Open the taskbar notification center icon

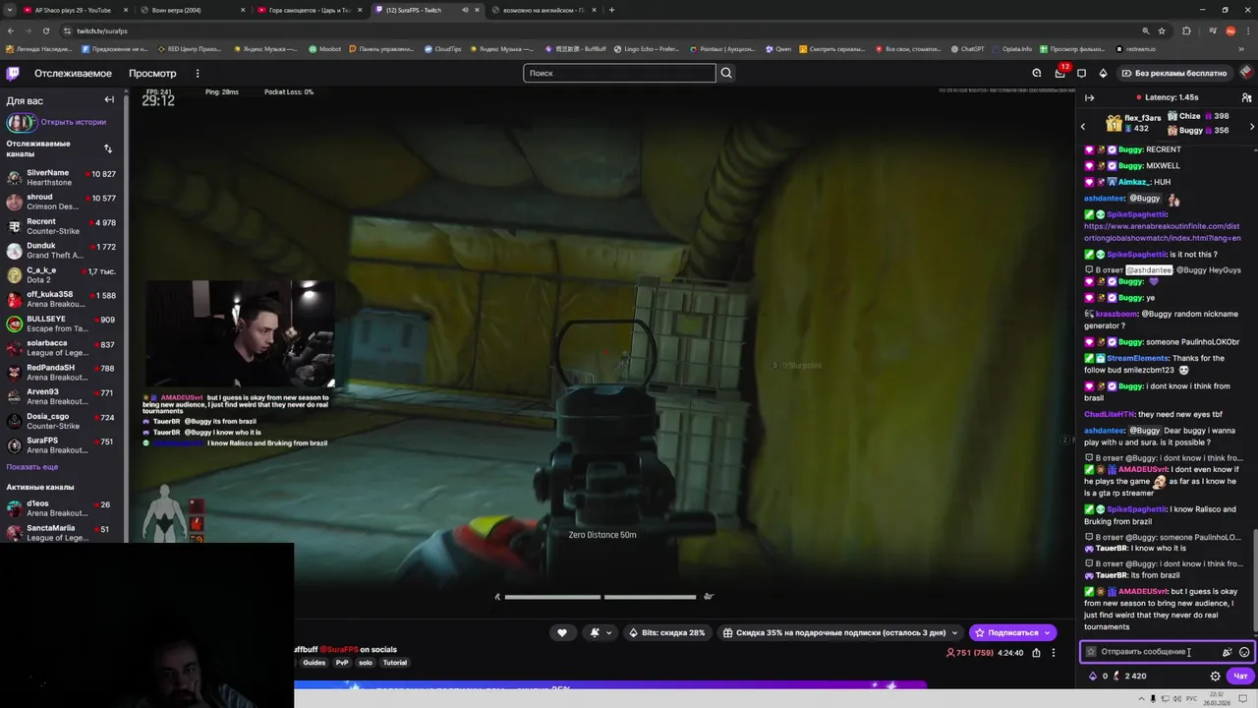[1243, 698]
